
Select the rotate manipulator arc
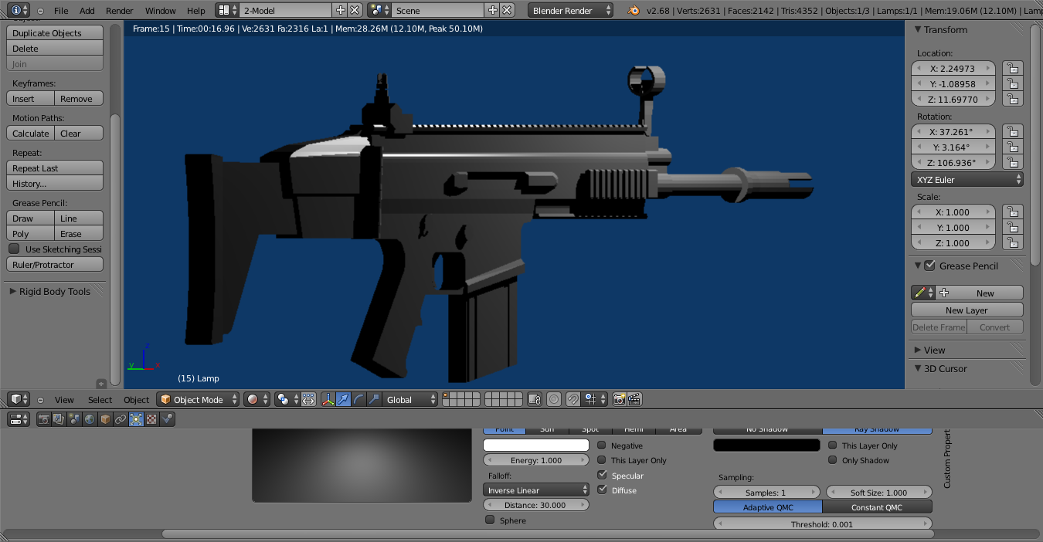pos(358,399)
